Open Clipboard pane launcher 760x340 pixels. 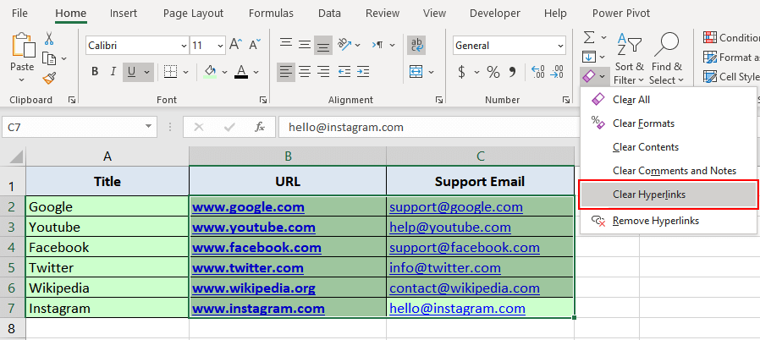(x=72, y=100)
